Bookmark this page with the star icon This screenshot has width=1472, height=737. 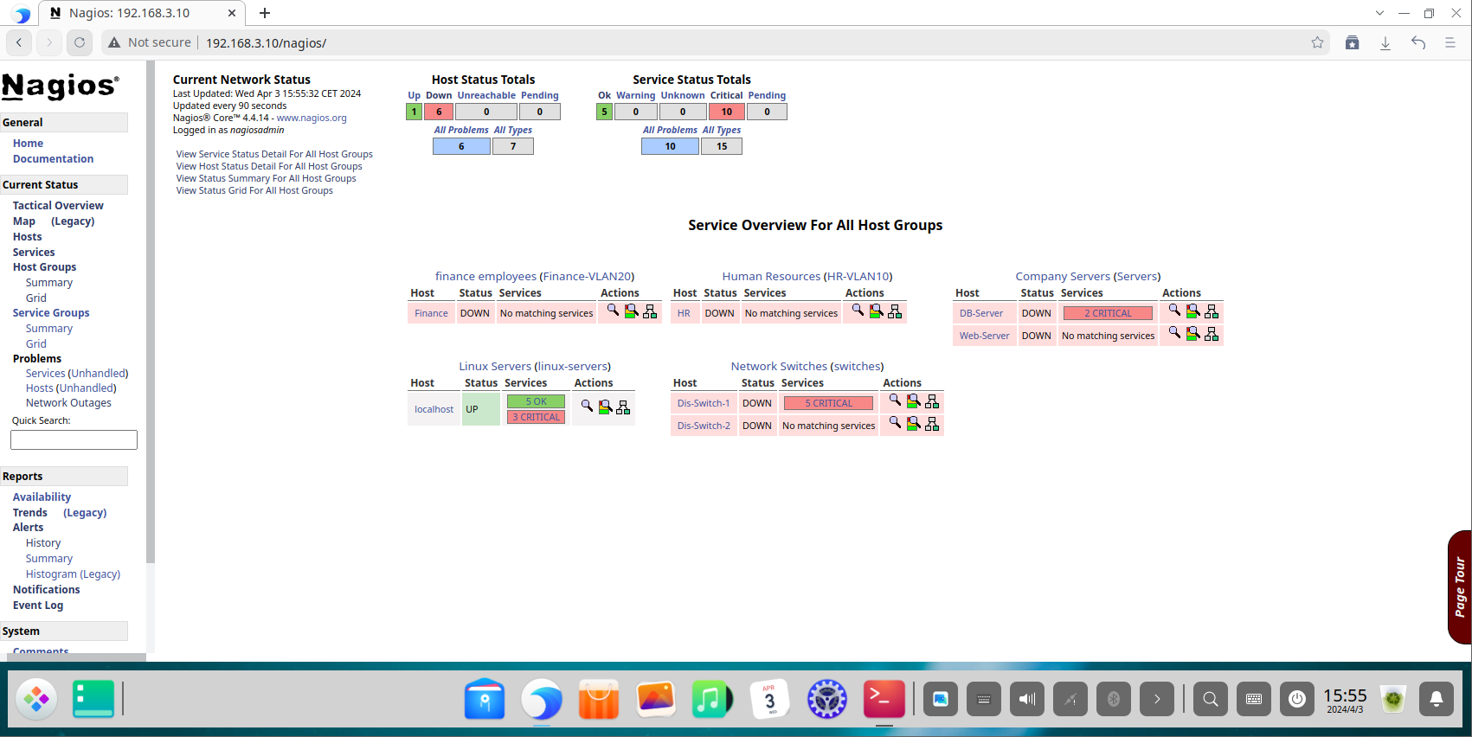pos(1317,42)
